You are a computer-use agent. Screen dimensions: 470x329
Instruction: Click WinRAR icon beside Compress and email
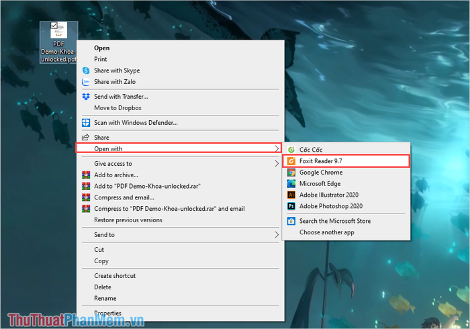click(86, 197)
